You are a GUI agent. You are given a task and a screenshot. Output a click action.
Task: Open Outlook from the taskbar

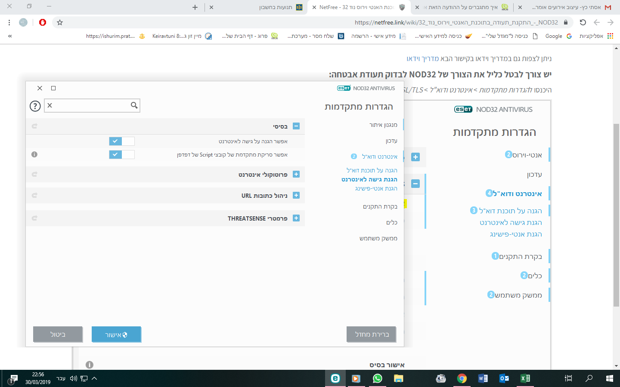tap(504, 378)
